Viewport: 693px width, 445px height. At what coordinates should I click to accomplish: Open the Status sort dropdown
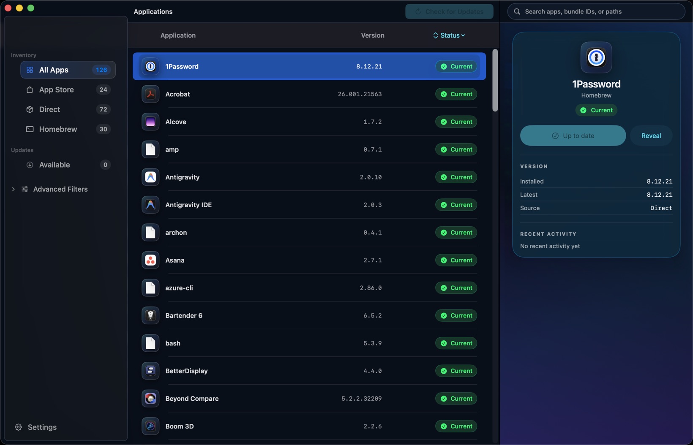[x=449, y=35]
